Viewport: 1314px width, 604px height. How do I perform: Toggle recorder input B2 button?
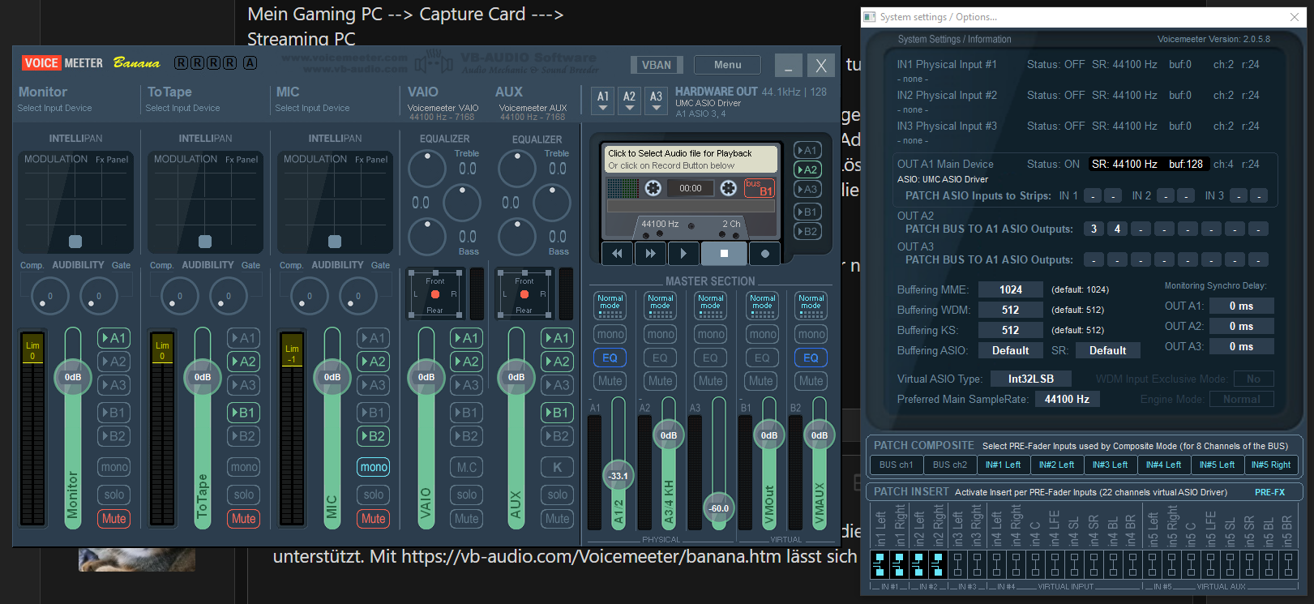pyautogui.click(x=807, y=231)
